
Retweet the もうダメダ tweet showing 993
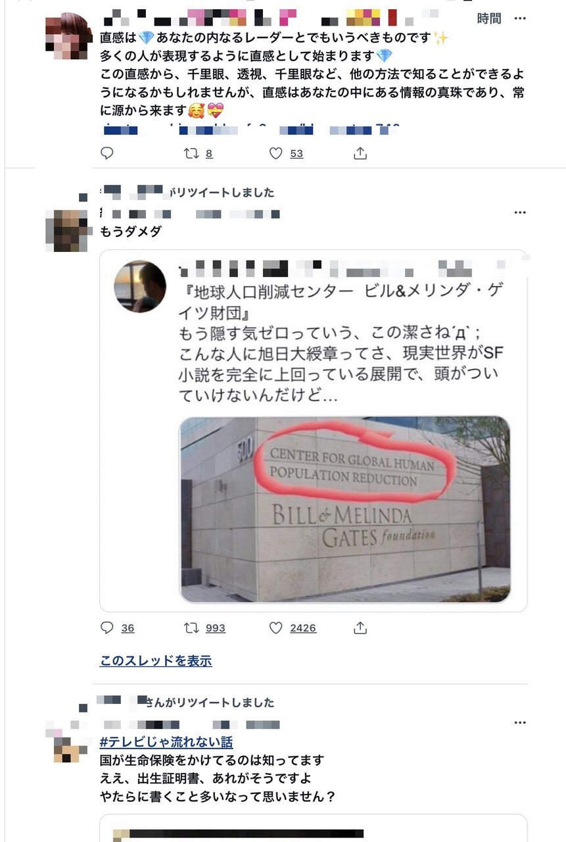pos(191,628)
